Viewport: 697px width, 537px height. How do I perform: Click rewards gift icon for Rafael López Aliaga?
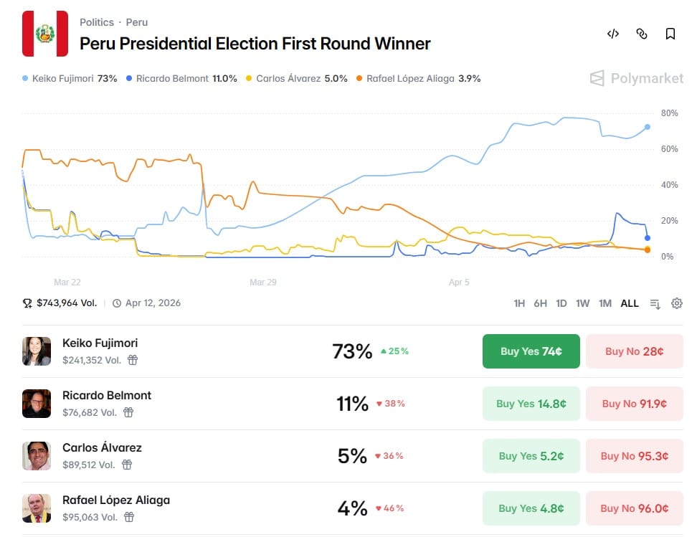click(129, 517)
